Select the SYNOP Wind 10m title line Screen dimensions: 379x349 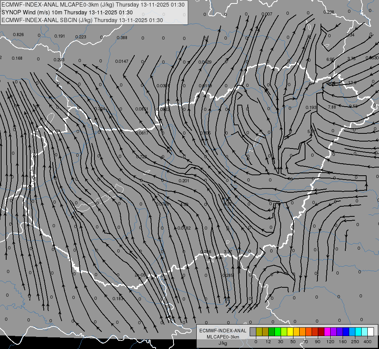[x=67, y=12]
